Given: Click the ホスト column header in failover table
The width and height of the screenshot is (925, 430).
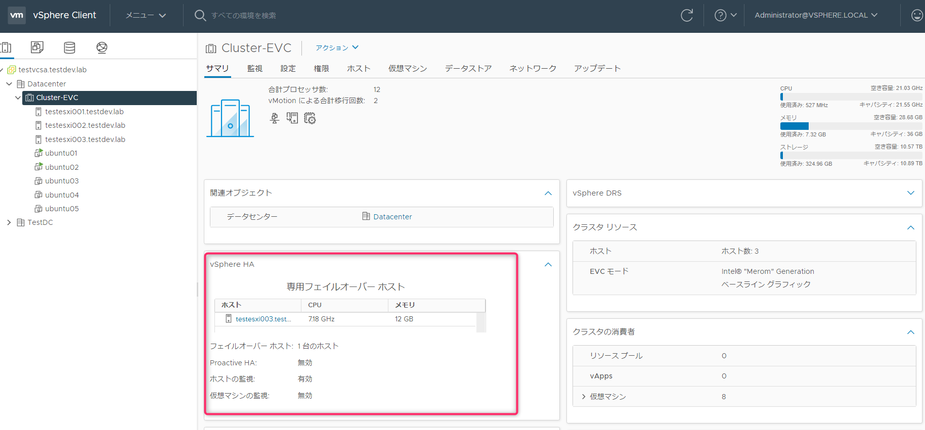Looking at the screenshot, I should click(258, 305).
